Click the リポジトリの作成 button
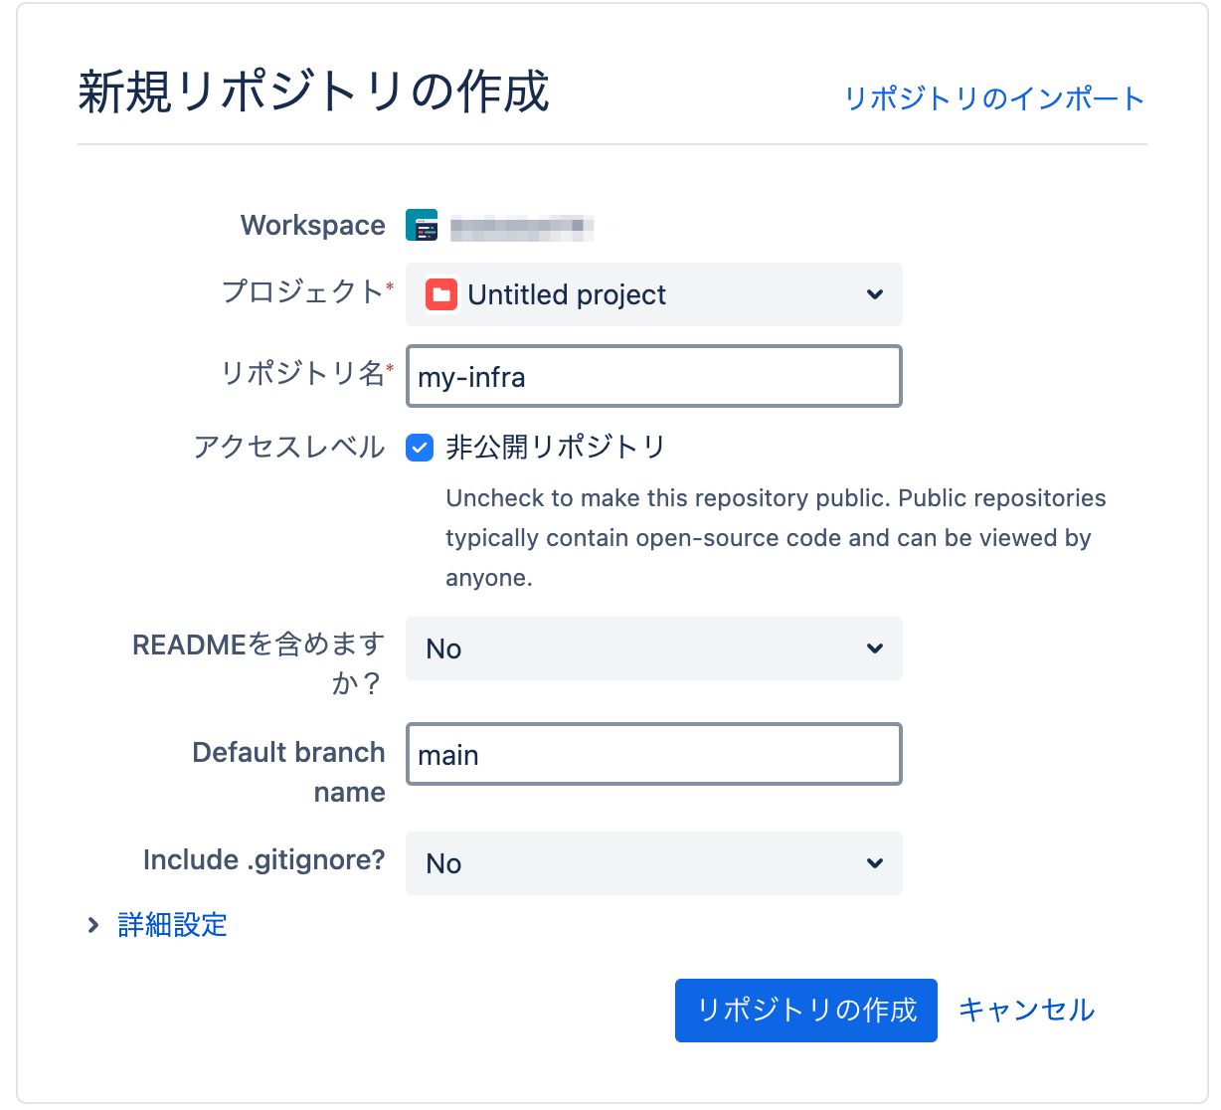The image size is (1221, 1110). coord(806,1011)
